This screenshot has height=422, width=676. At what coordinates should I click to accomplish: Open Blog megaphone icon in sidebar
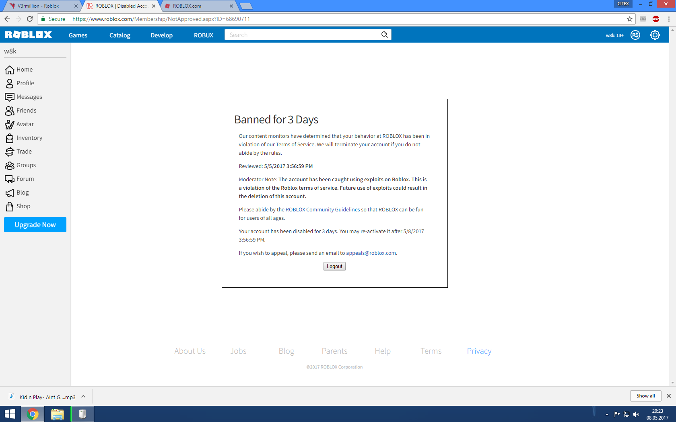tap(10, 193)
